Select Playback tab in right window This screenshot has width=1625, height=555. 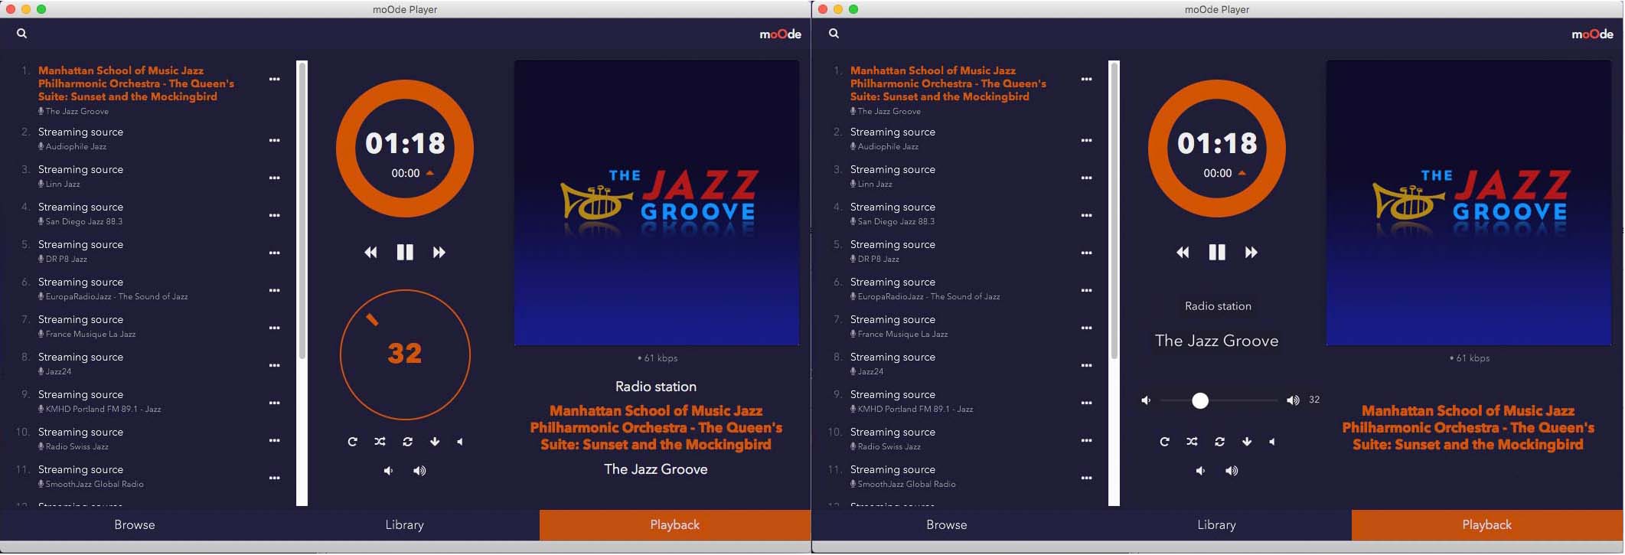point(1487,525)
